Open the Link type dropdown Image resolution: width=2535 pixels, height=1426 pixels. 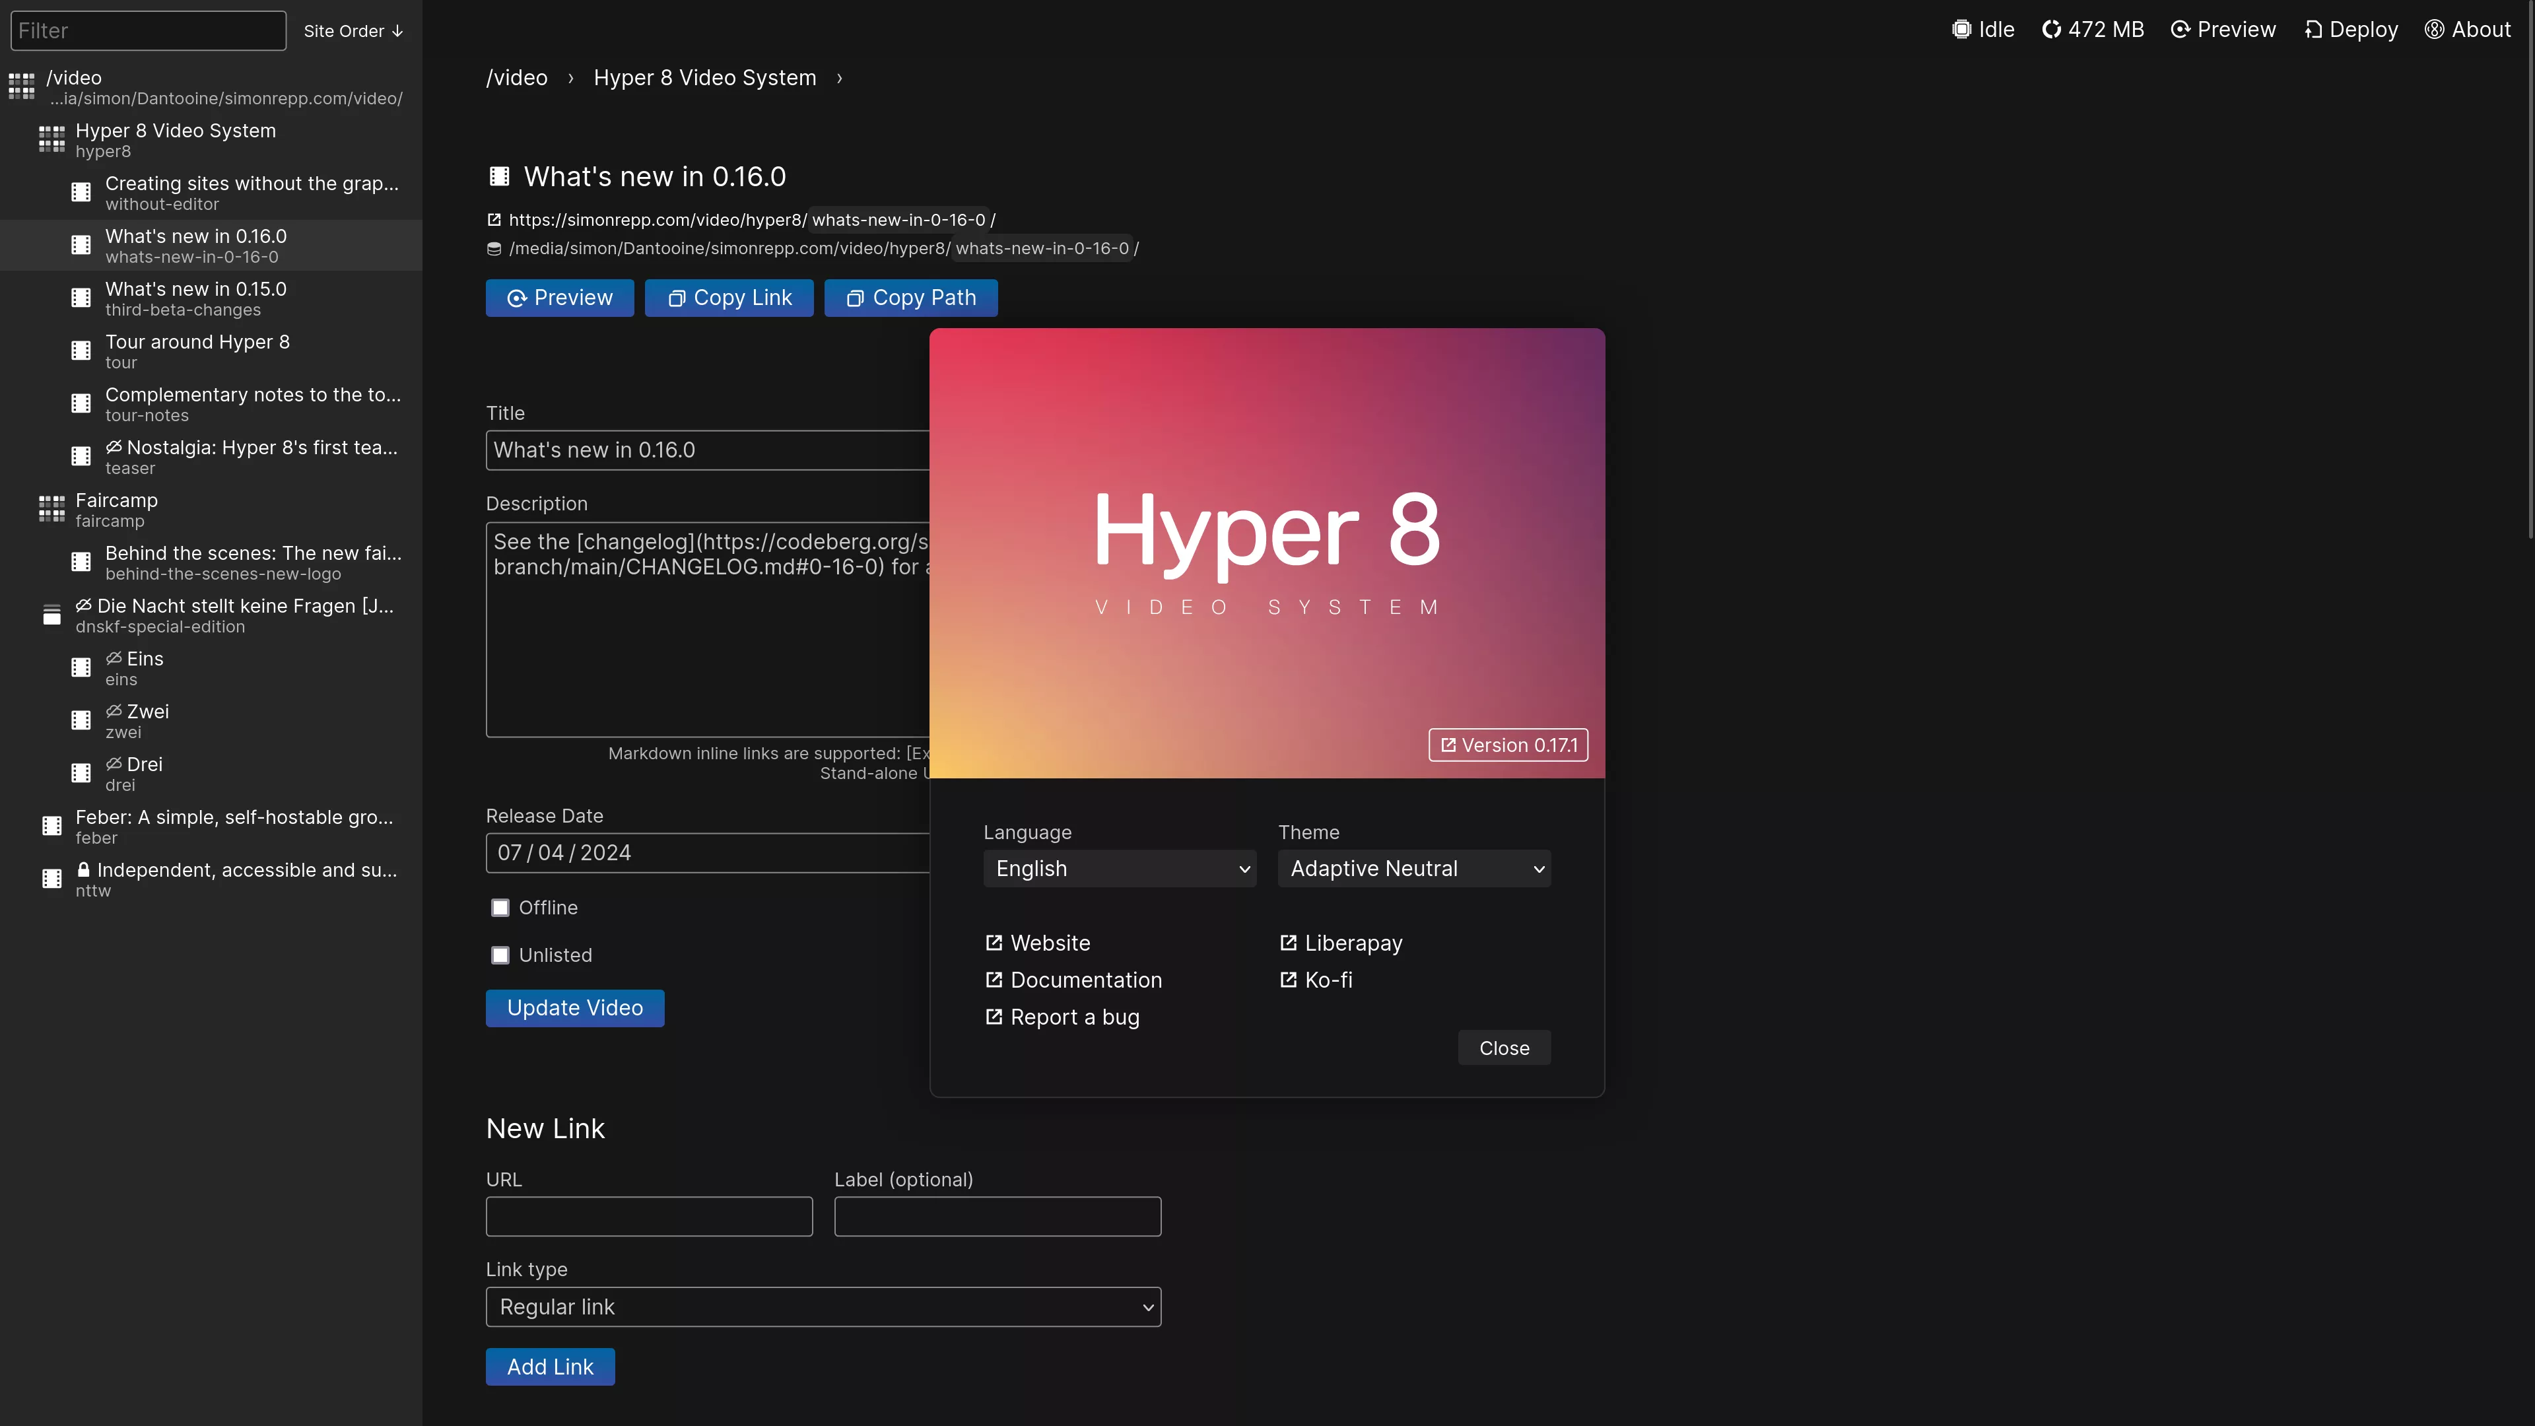click(823, 1307)
